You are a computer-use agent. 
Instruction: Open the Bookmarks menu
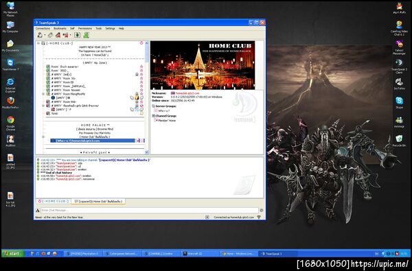(x=60, y=28)
